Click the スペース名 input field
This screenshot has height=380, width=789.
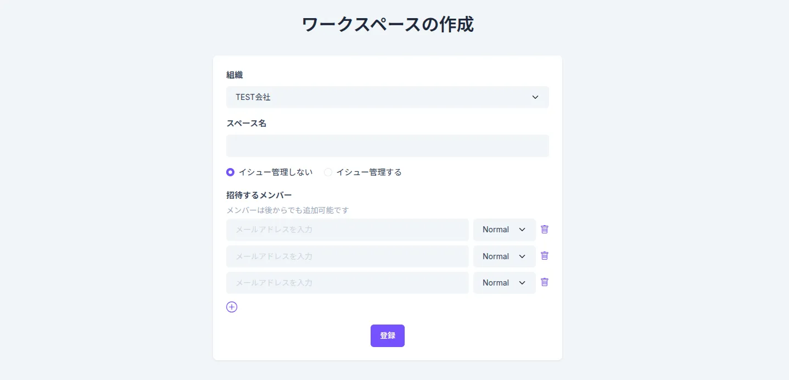(387, 146)
